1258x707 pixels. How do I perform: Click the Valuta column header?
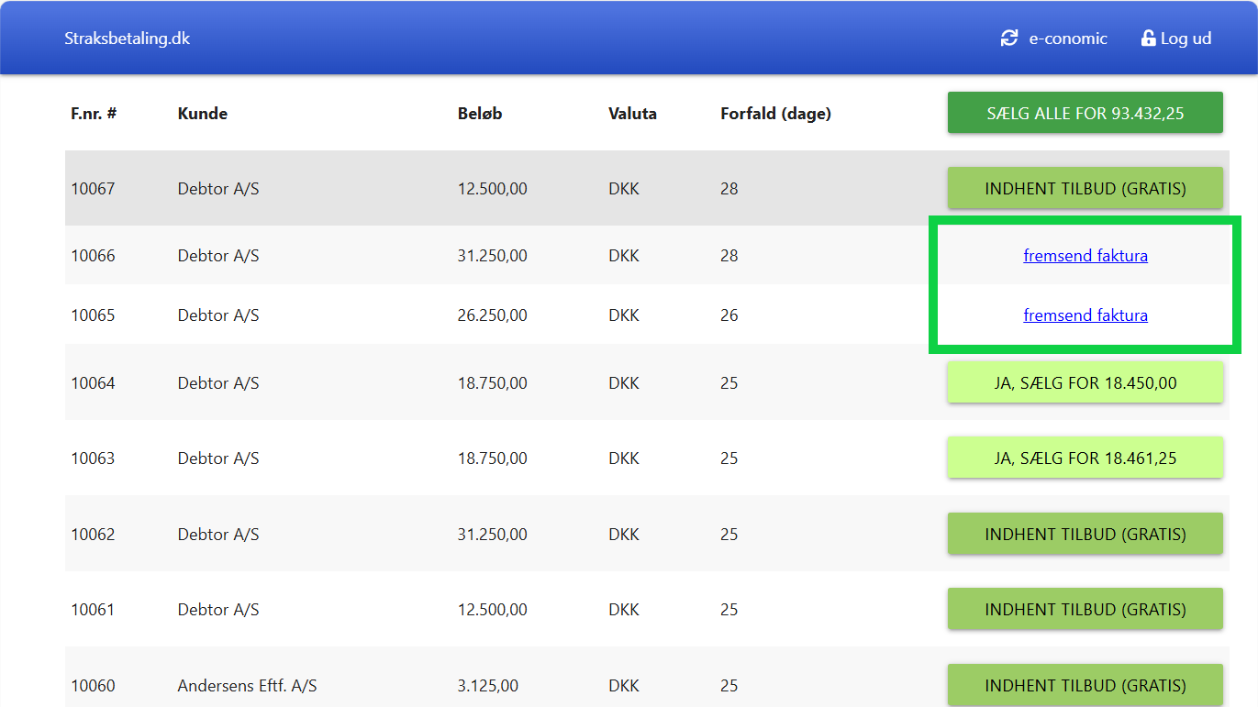pyautogui.click(x=632, y=114)
